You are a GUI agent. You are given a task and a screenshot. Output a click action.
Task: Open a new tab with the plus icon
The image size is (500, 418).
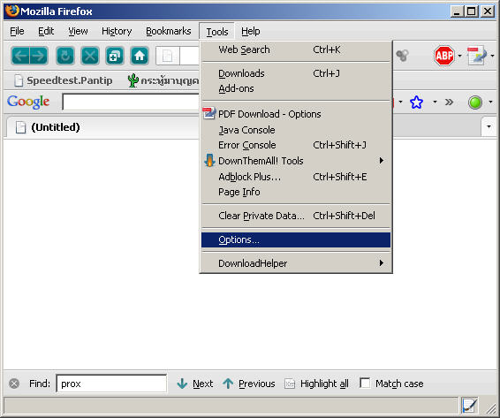point(115,56)
